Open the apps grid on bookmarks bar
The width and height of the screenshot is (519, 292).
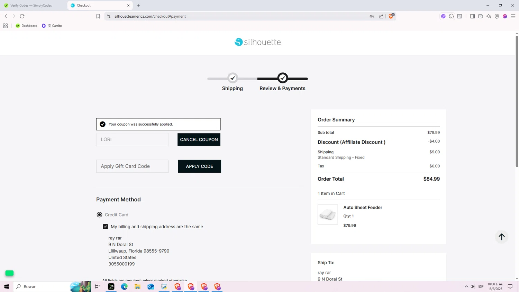pyautogui.click(x=5, y=26)
